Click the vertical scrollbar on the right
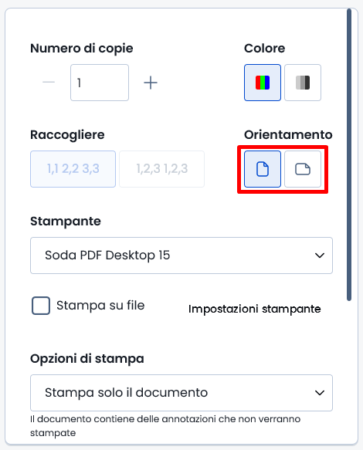 point(349,155)
